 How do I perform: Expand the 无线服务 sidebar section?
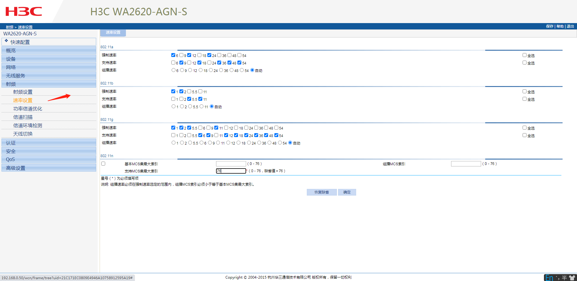(49, 76)
